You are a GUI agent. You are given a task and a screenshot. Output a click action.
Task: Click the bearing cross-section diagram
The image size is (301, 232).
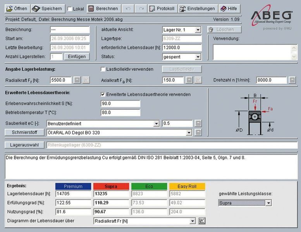coord(255,115)
